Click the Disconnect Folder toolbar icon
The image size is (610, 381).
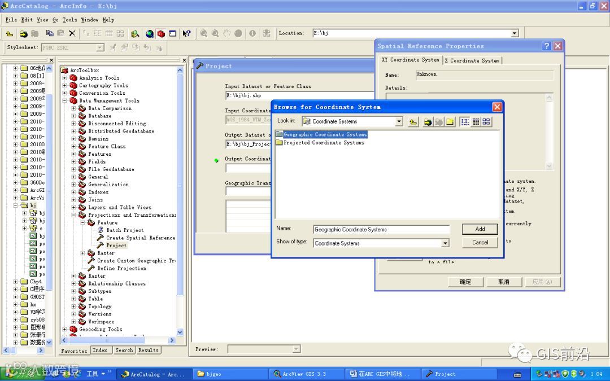[x=34, y=34]
